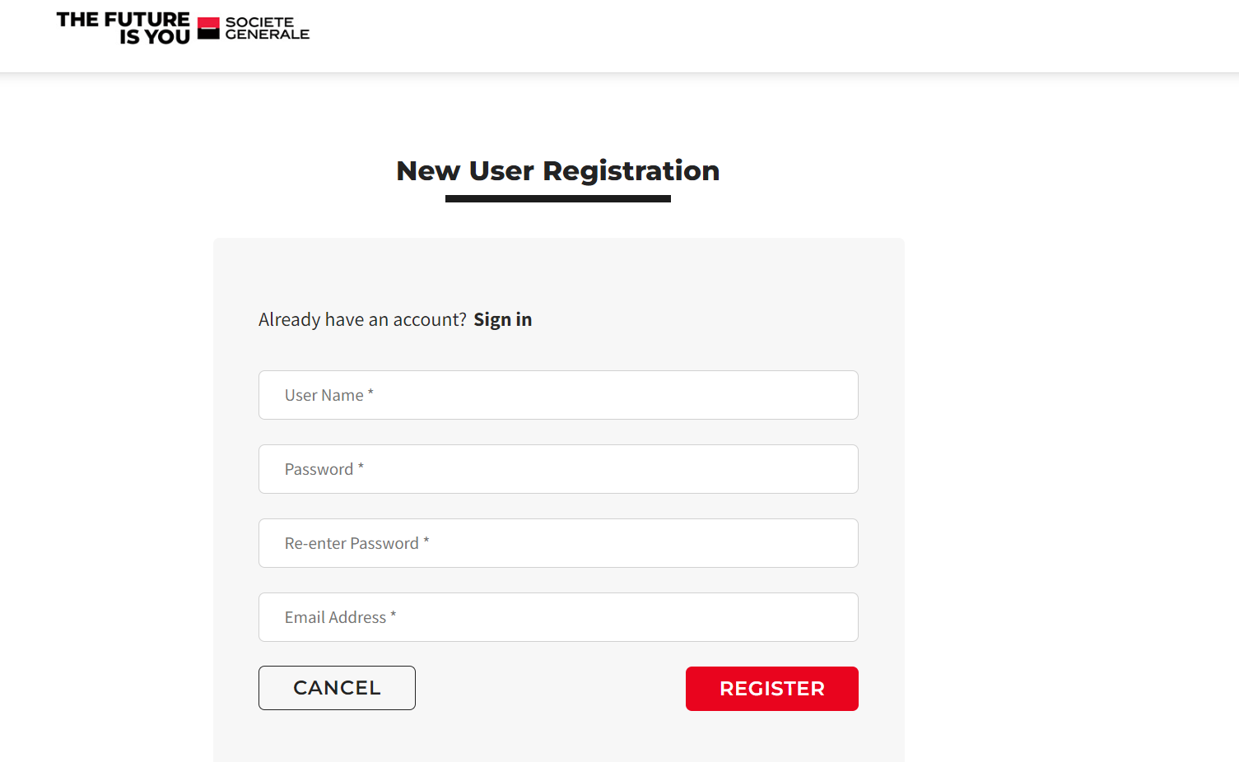Select the Re-enter Password field
This screenshot has width=1239, height=762.
tap(558, 543)
